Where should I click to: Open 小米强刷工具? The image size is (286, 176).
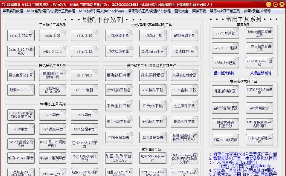[x=118, y=35]
